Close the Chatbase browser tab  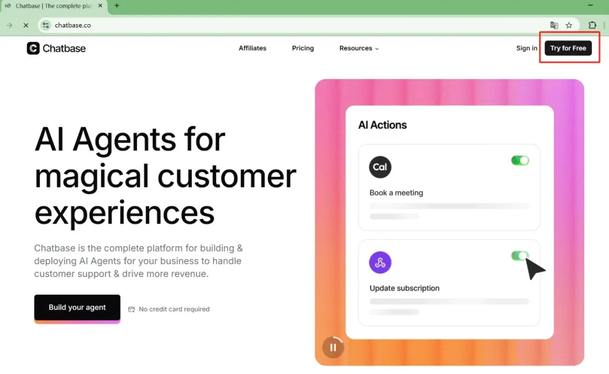[100, 6]
